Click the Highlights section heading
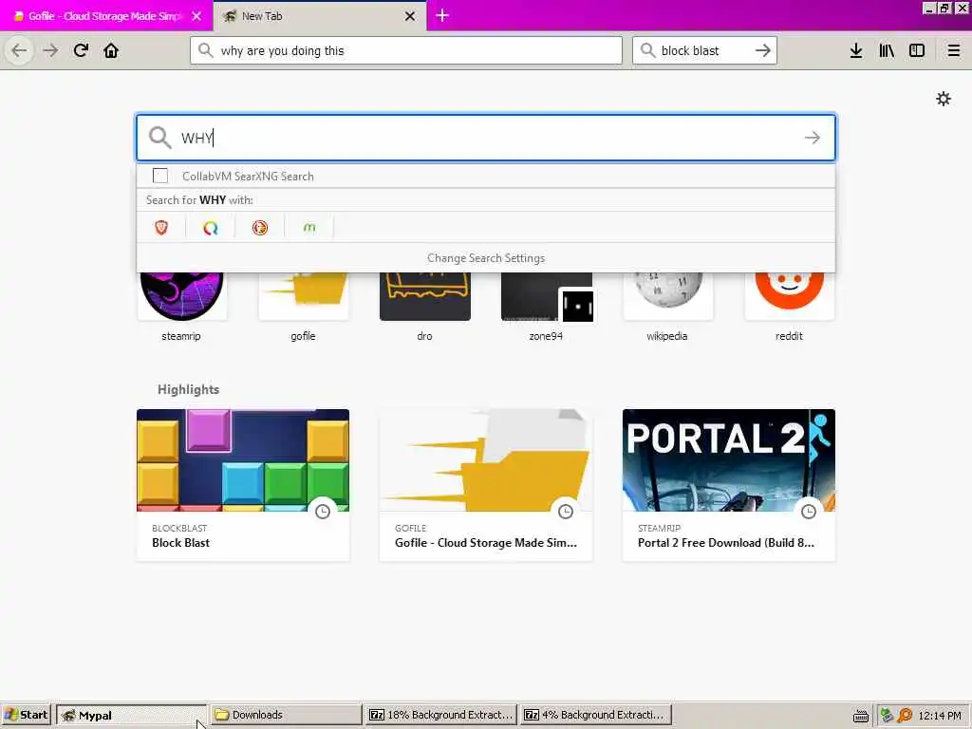Screen dimensions: 972x729 [x=189, y=389]
